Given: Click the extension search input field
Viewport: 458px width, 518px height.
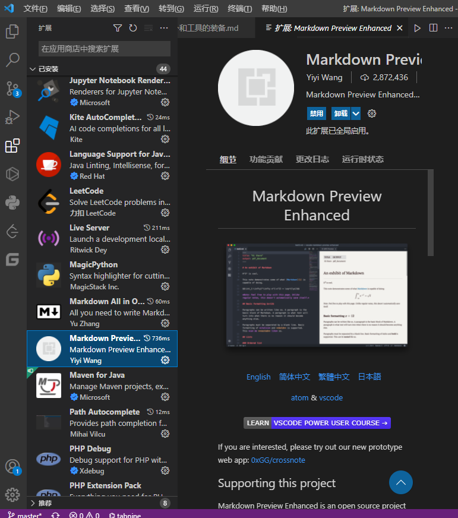Looking at the screenshot, I should pyautogui.click(x=105, y=49).
